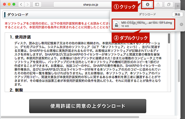185x119 pixels.
Task: Click the horizontal scrollbar at page bottom
Action: pos(70,117)
